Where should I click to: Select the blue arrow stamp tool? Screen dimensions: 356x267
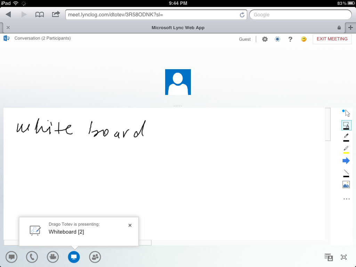(346, 160)
